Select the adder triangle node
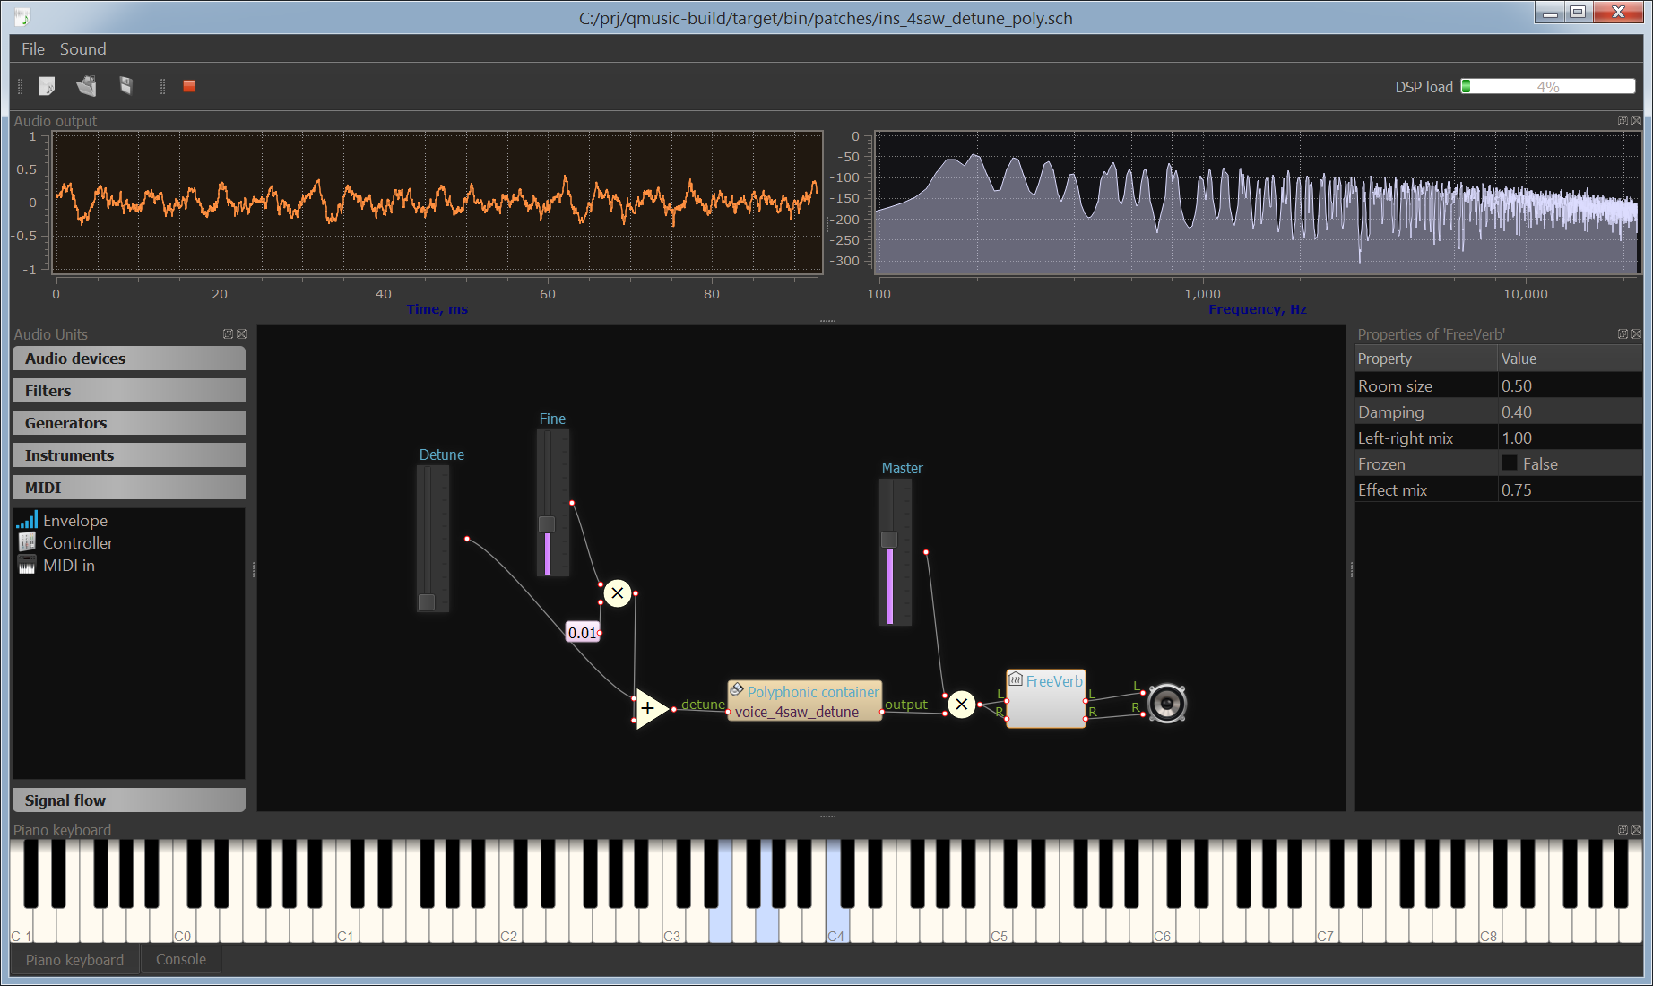The image size is (1653, 986). click(652, 709)
